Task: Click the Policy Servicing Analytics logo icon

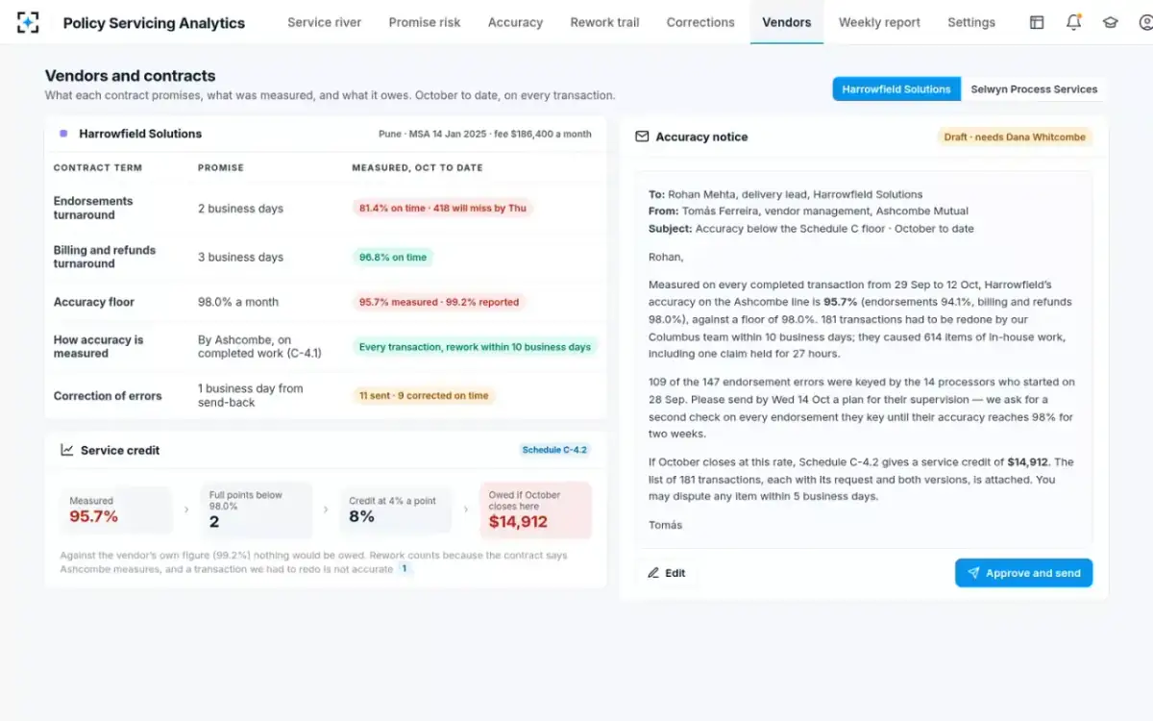Action: (x=28, y=22)
